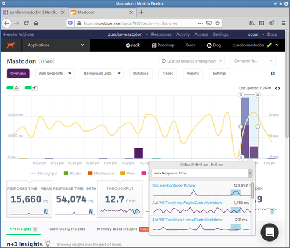The height and width of the screenshot is (248, 290).
Task: Toggle the Firefox sidebar icon
Action: [x=262, y=23]
